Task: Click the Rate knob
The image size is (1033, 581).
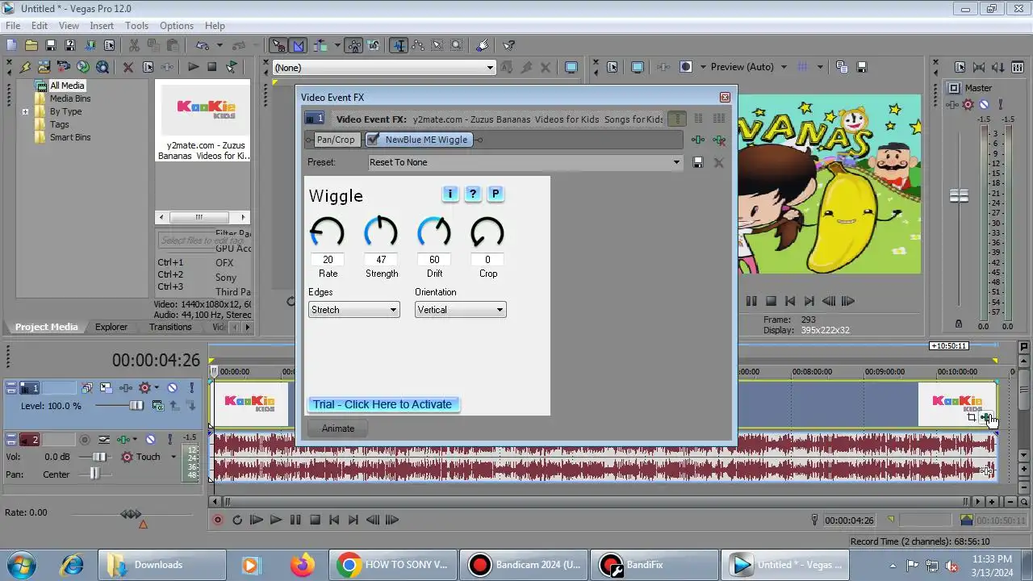Action: click(328, 233)
